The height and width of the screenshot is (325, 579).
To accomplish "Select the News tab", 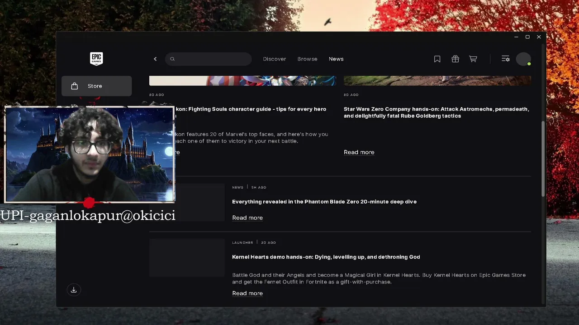I will (x=336, y=59).
